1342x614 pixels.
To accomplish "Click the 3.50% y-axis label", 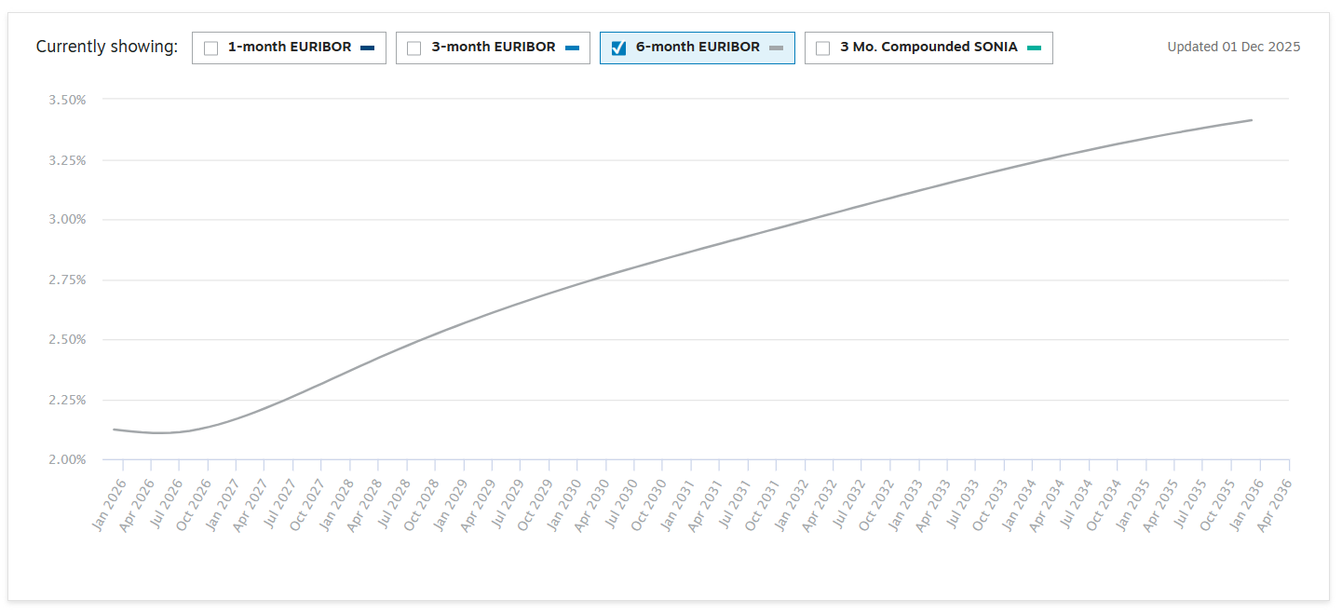I will pyautogui.click(x=67, y=100).
